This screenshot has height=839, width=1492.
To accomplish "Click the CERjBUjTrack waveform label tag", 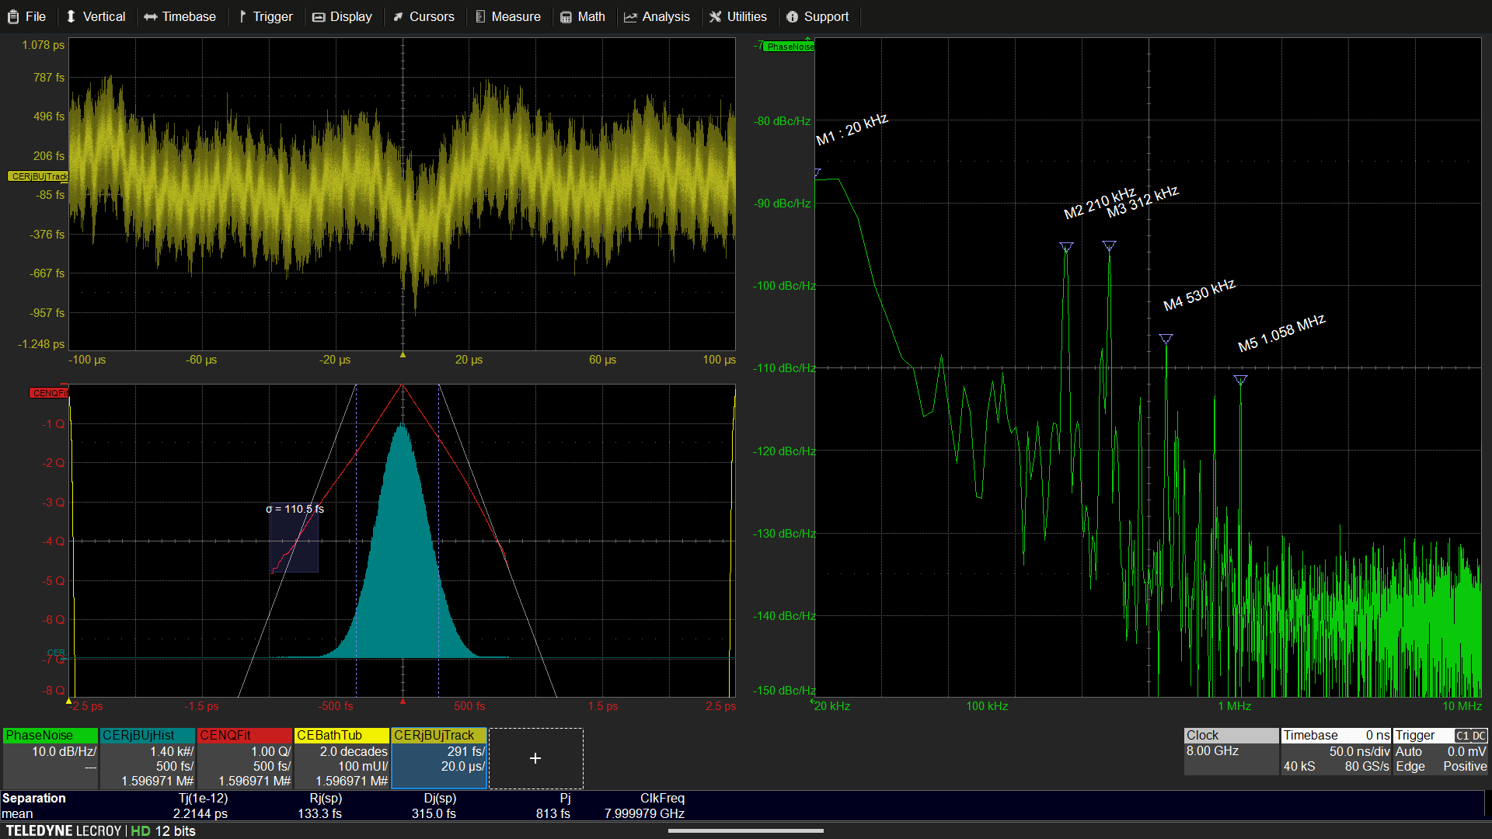I will click(x=38, y=176).
